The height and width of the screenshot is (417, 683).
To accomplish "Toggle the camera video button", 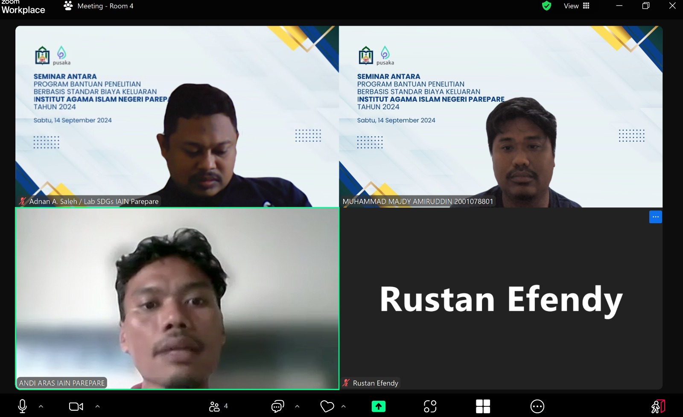I will pyautogui.click(x=76, y=406).
